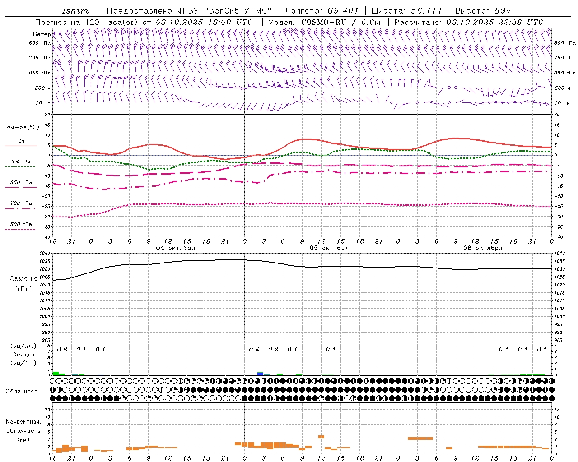Select the longitude value Долгота: 69.401
The width and height of the screenshot is (578, 462).
(322, 10)
